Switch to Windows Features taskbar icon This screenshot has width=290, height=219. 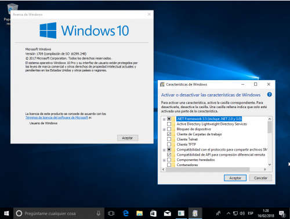(x=195, y=213)
